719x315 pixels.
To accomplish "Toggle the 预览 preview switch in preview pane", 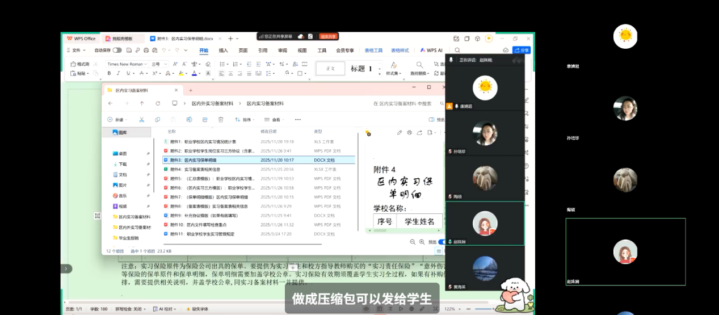I will coord(442,242).
